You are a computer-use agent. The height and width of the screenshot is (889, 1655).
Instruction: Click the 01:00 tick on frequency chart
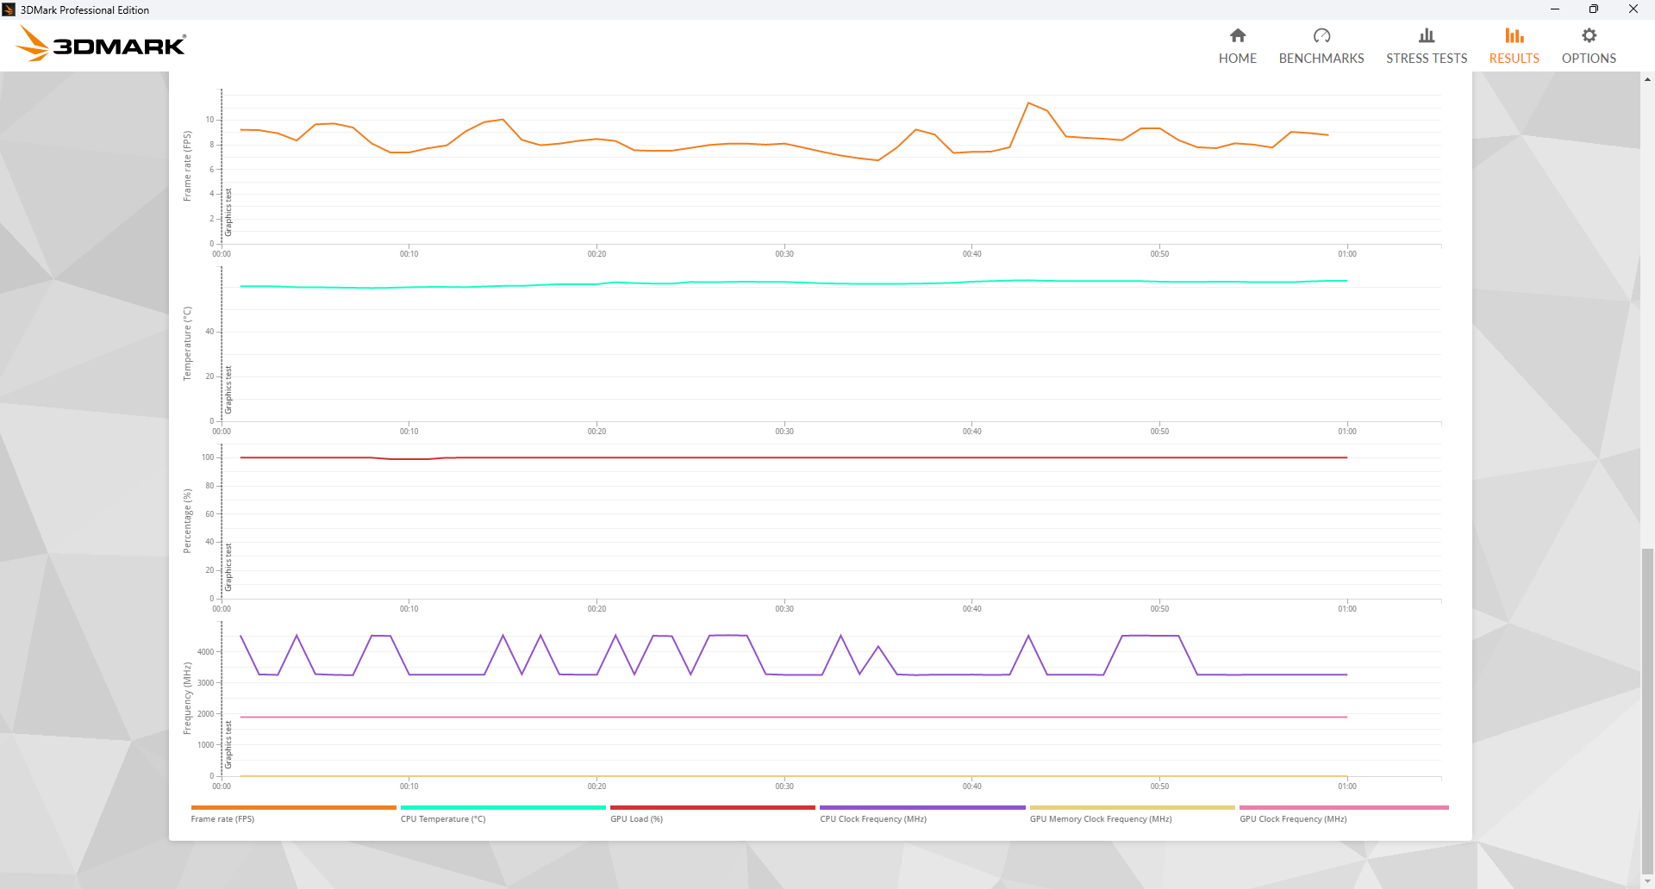click(1347, 786)
